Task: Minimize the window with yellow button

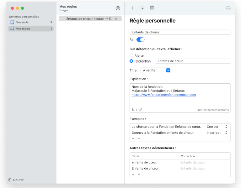Action: 17,8
